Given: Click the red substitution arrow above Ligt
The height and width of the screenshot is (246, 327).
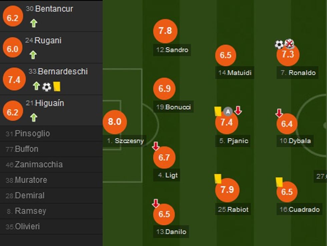Looking at the screenshot, I should (x=156, y=145).
